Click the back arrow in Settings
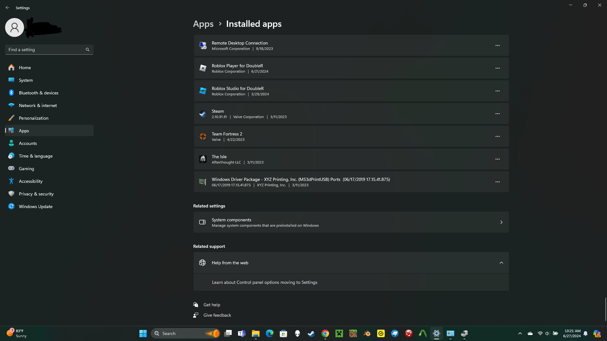607x341 pixels. point(8,8)
